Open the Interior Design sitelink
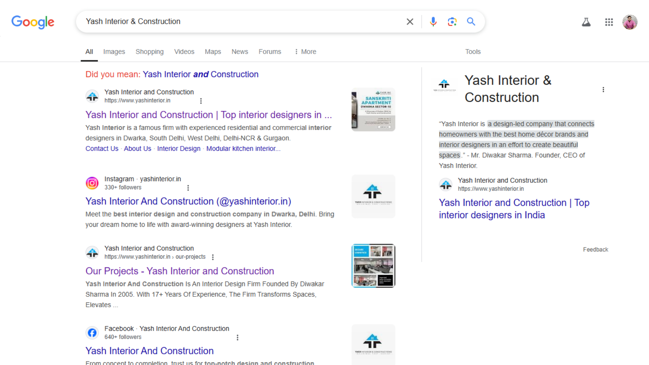 pyautogui.click(x=178, y=149)
